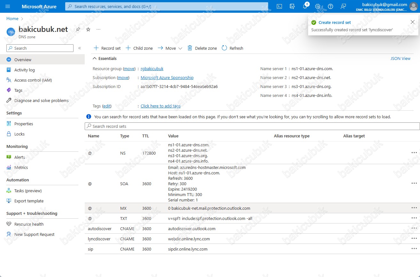The height and width of the screenshot is (277, 420).
Task: Open portal settings gear
Action: 318,6
